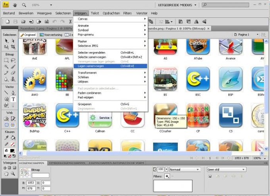
Task: Select the Pen tool
Action: 13,93
